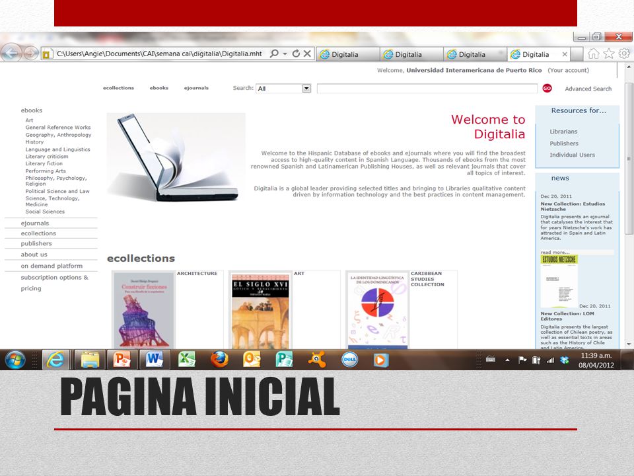Click the browser address bar path
Image resolution: width=634 pixels, height=476 pixels.
(159, 54)
